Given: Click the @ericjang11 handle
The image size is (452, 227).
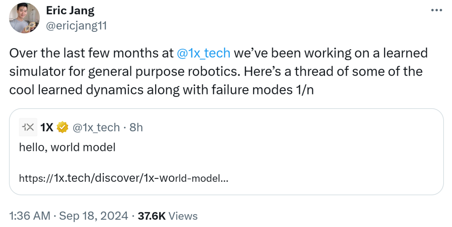Looking at the screenshot, I should [x=77, y=26].
